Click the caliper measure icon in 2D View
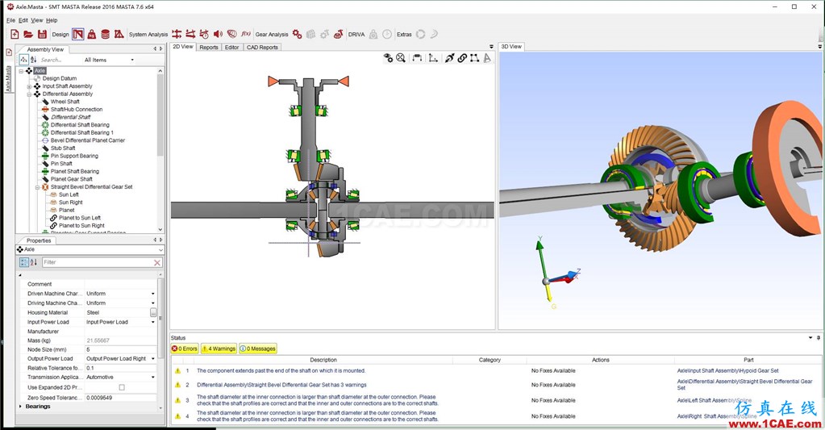 click(x=417, y=58)
